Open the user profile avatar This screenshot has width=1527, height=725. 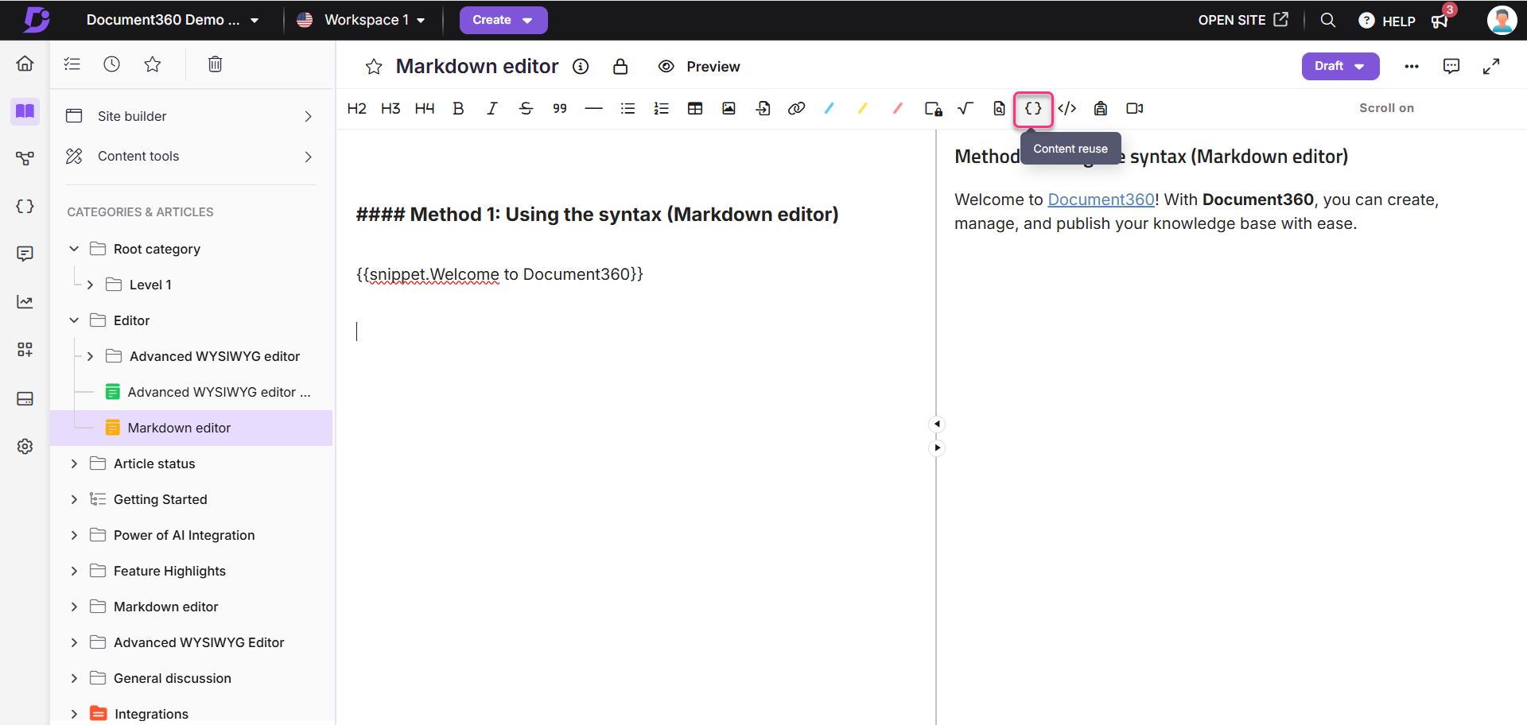pyautogui.click(x=1502, y=20)
